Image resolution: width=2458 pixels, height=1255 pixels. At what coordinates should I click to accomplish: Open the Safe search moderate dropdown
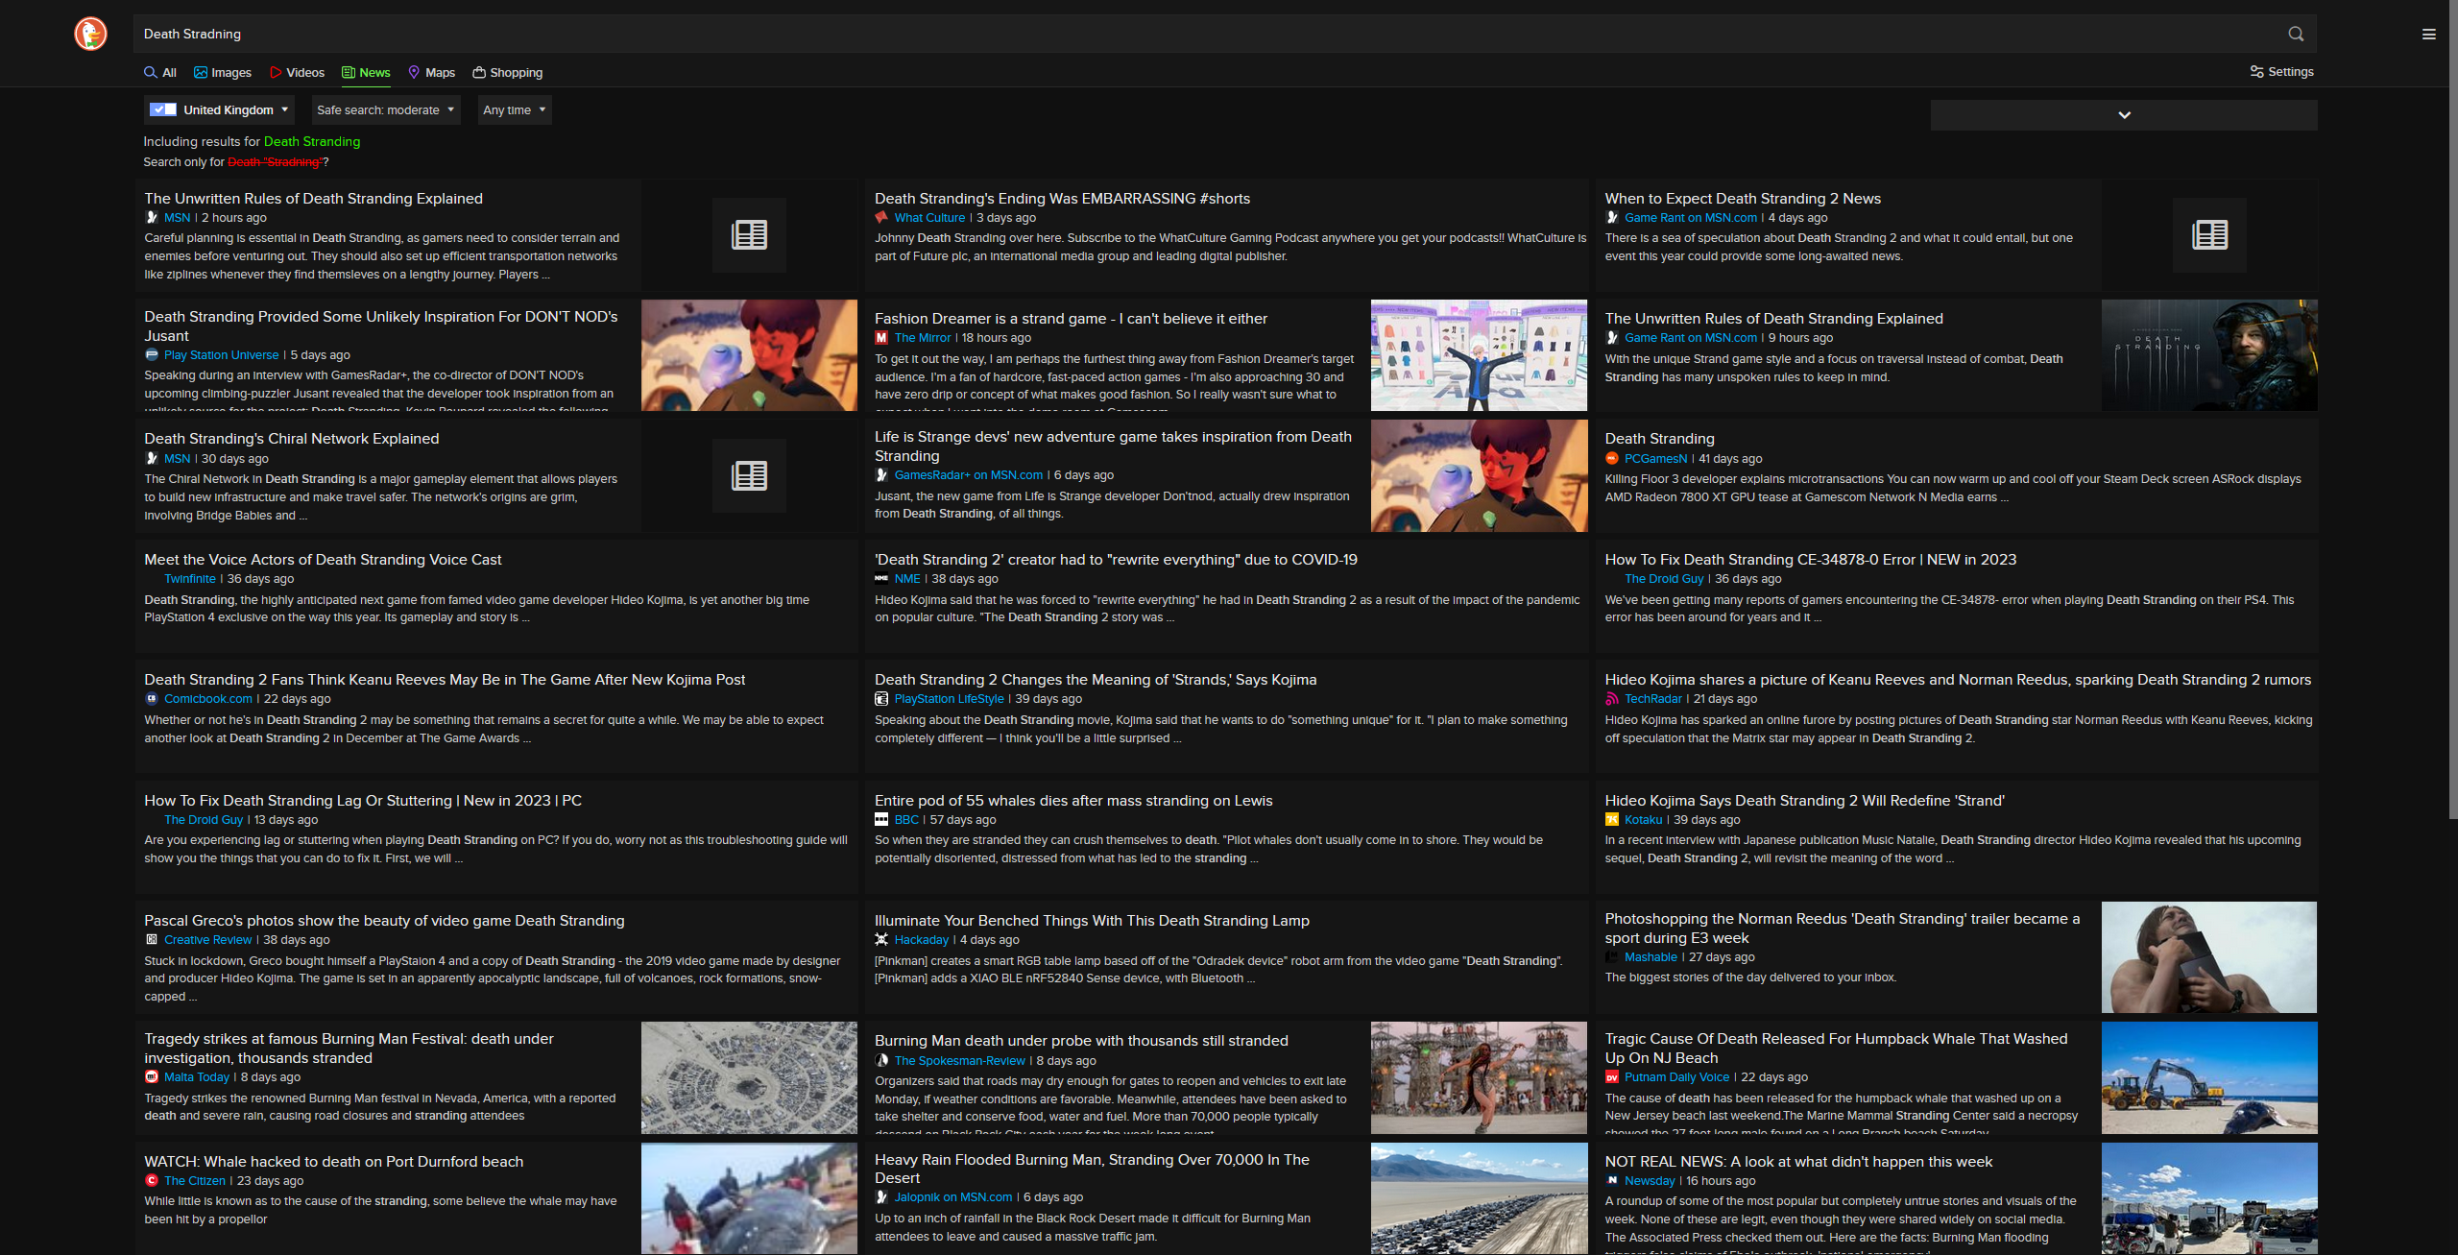tap(384, 109)
